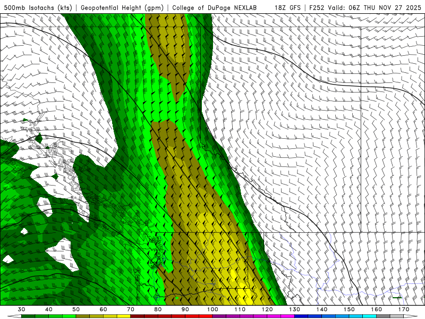Click the cyan swatch just left of the 160 mark
Screen dimensions: 425x319
369,316
